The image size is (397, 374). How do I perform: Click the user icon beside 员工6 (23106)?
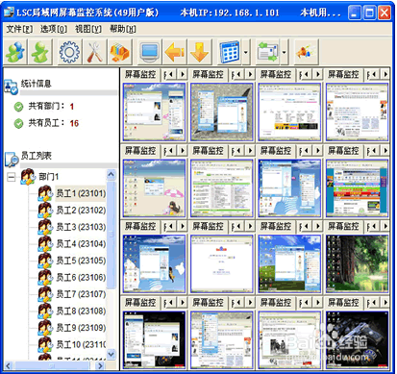pyautogui.click(x=45, y=277)
